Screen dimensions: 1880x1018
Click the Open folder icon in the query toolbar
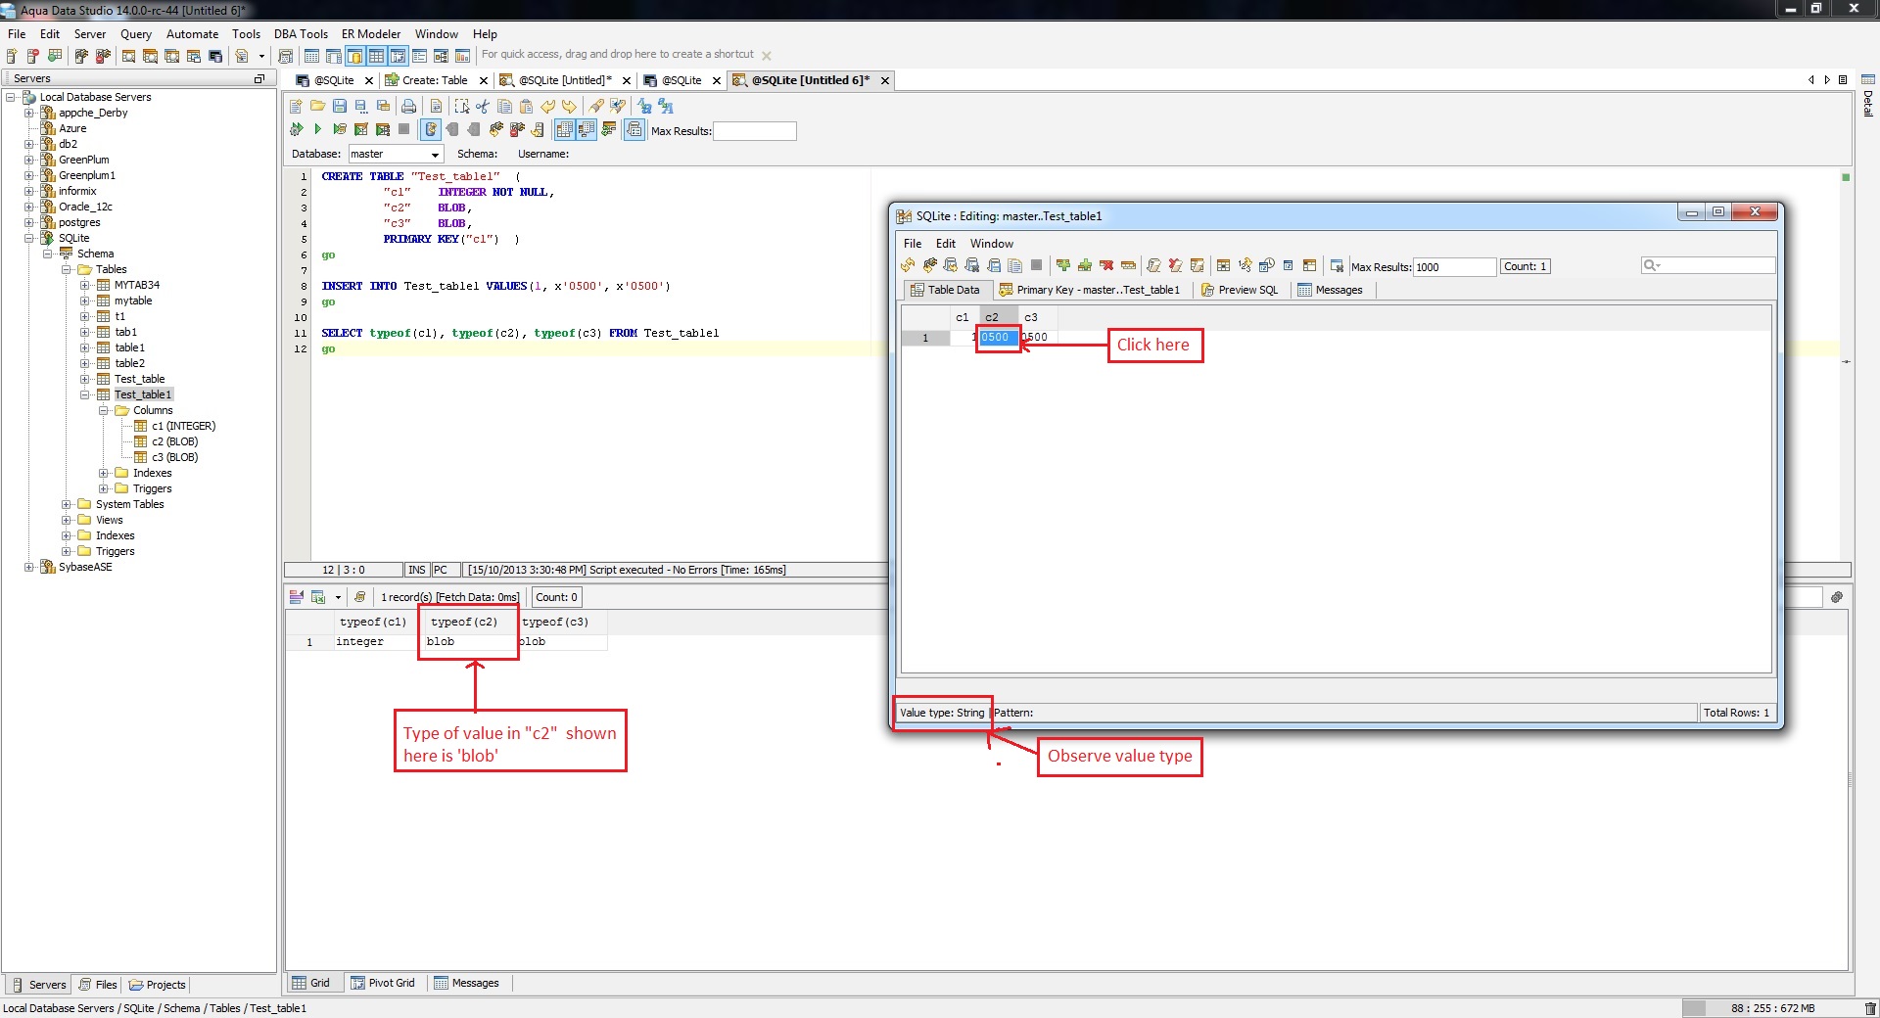click(x=317, y=106)
